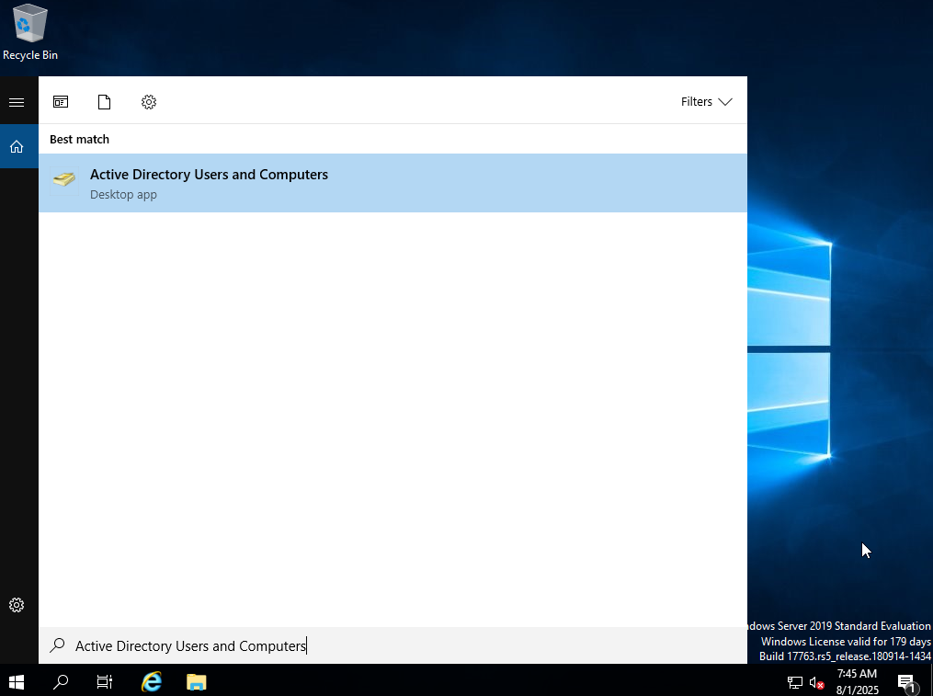The image size is (933, 696).
Task: Select the Home icon in left sidebar
Action: 17,146
